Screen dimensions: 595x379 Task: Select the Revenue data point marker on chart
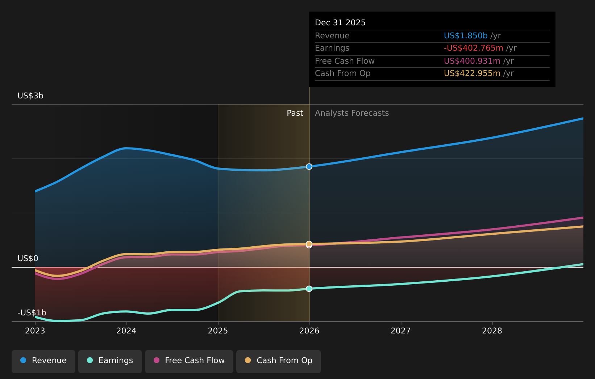click(309, 167)
